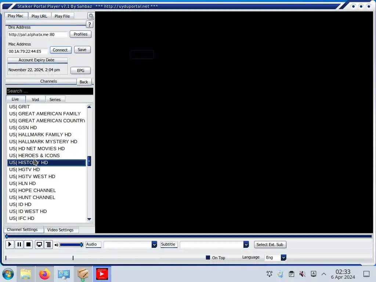Mute audio using the speaker icon
This screenshot has height=282, width=376.
click(x=56, y=245)
